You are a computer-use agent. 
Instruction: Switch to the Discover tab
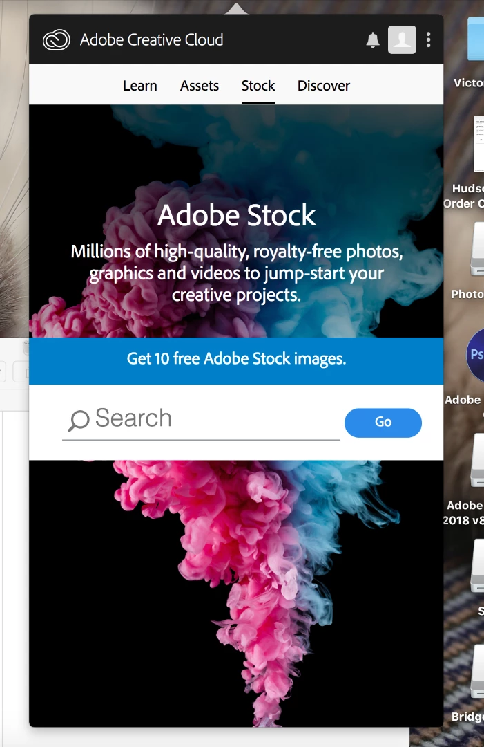click(324, 86)
